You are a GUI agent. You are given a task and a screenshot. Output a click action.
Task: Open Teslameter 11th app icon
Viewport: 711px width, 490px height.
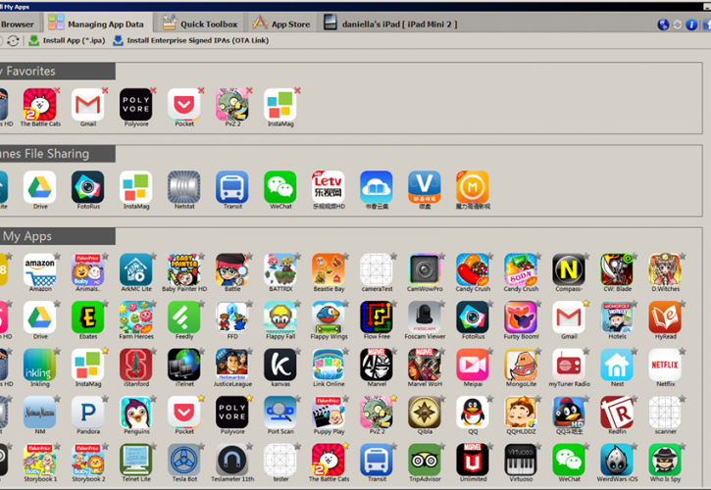click(232, 460)
